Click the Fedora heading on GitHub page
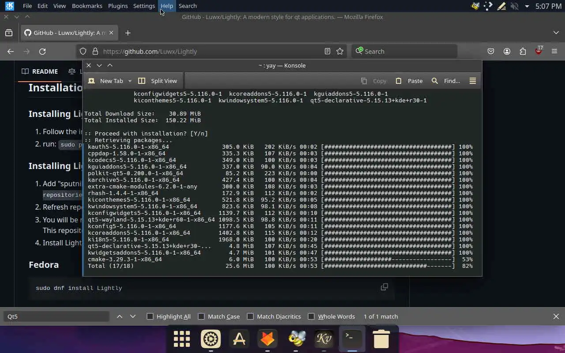Screen dimensions: 565x353 (44, 264)
